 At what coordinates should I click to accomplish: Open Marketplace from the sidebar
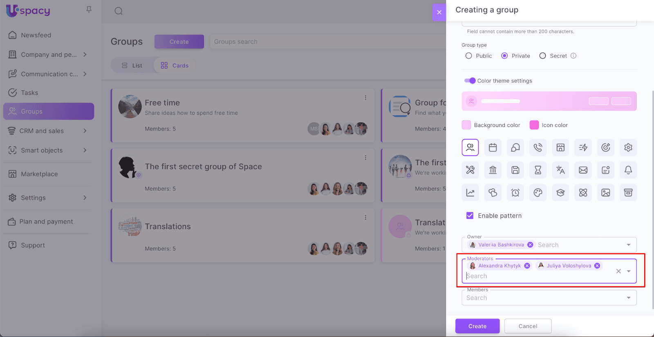pos(39,174)
